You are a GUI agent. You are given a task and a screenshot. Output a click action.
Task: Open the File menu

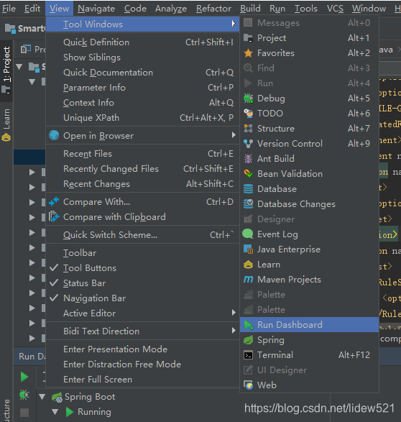point(9,9)
